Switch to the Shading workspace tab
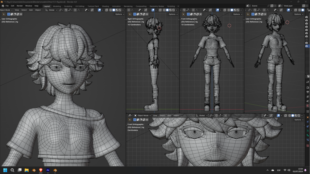This screenshot has width=310, height=174. [x=105, y=6]
